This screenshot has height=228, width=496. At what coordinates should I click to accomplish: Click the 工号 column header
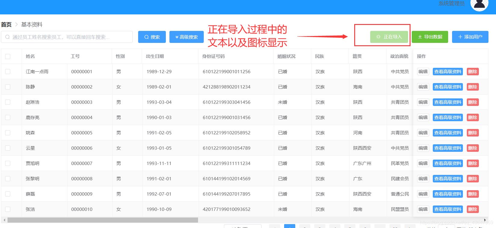[x=75, y=56]
